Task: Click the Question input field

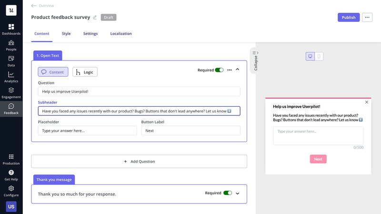Action: pos(139,92)
